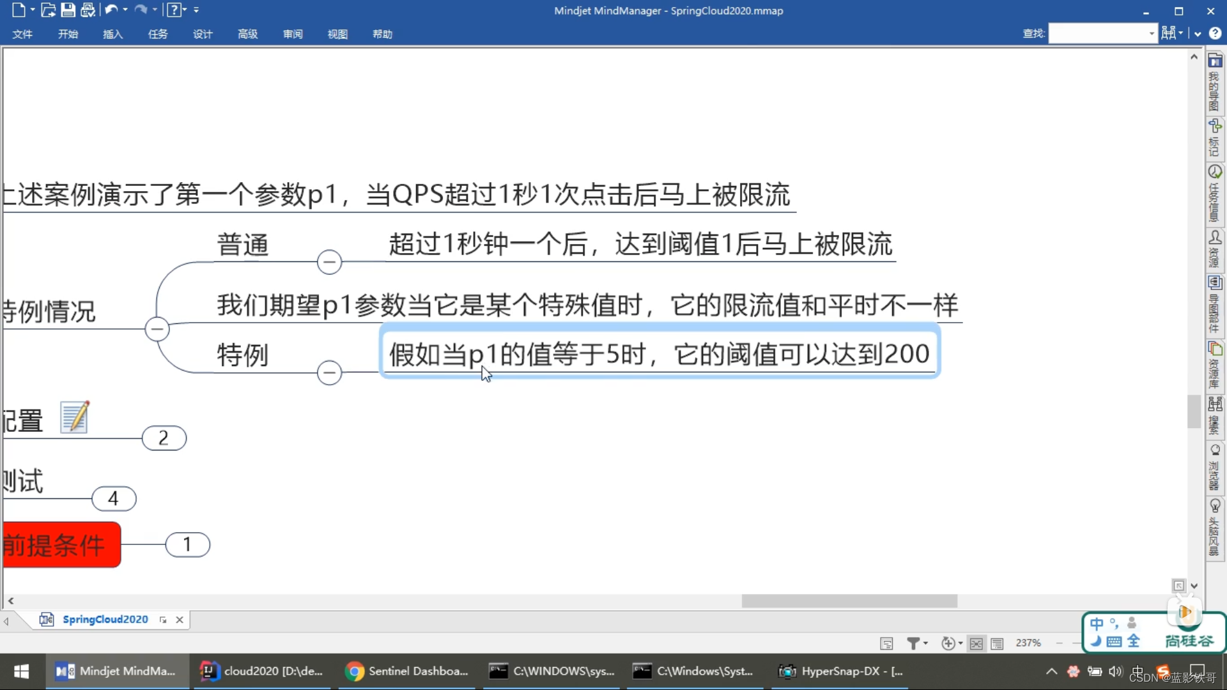Click the Save icon in quick access toolbar
1227x690 pixels.
click(x=68, y=10)
